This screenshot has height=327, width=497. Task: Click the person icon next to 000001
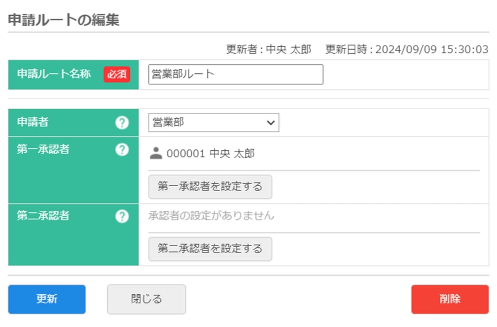(x=156, y=154)
